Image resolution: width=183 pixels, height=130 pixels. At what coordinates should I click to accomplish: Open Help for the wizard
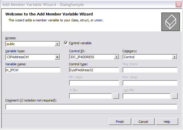pyautogui.click(x=167, y=122)
